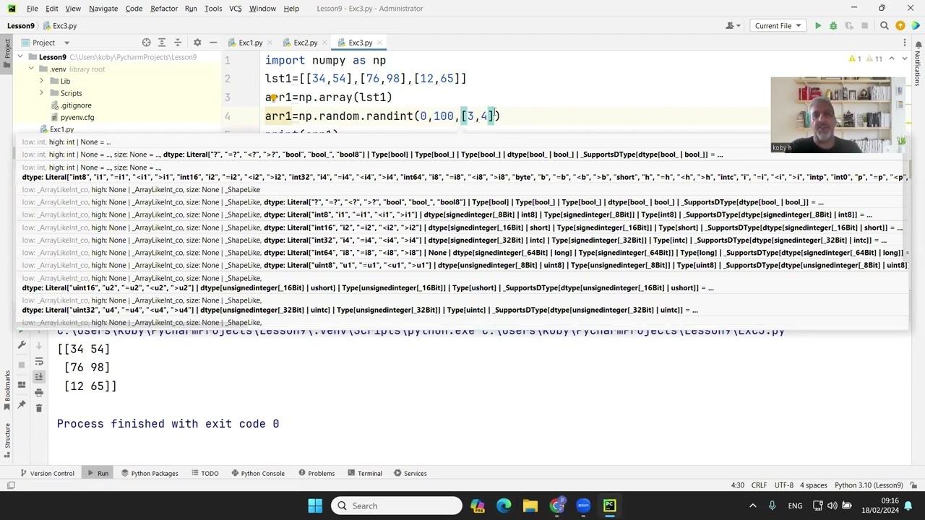Viewport: 925px width, 520px height.
Task: Collapse the Lesson9 project root
Action: point(21,57)
